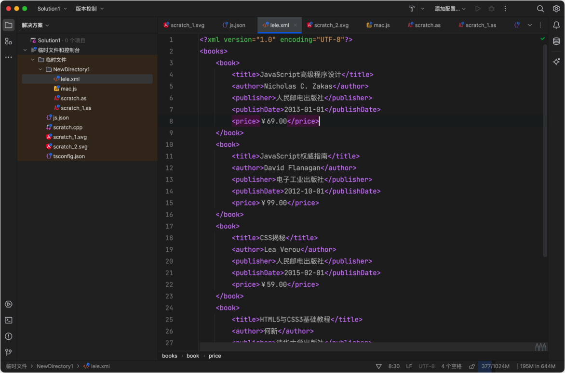This screenshot has height=373, width=565.
Task: Click the 临时文件 navigation bar path
Action: (x=16, y=366)
